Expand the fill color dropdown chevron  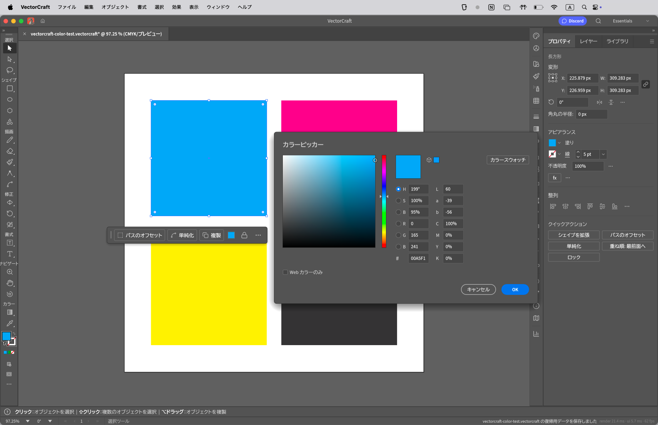[x=559, y=143]
